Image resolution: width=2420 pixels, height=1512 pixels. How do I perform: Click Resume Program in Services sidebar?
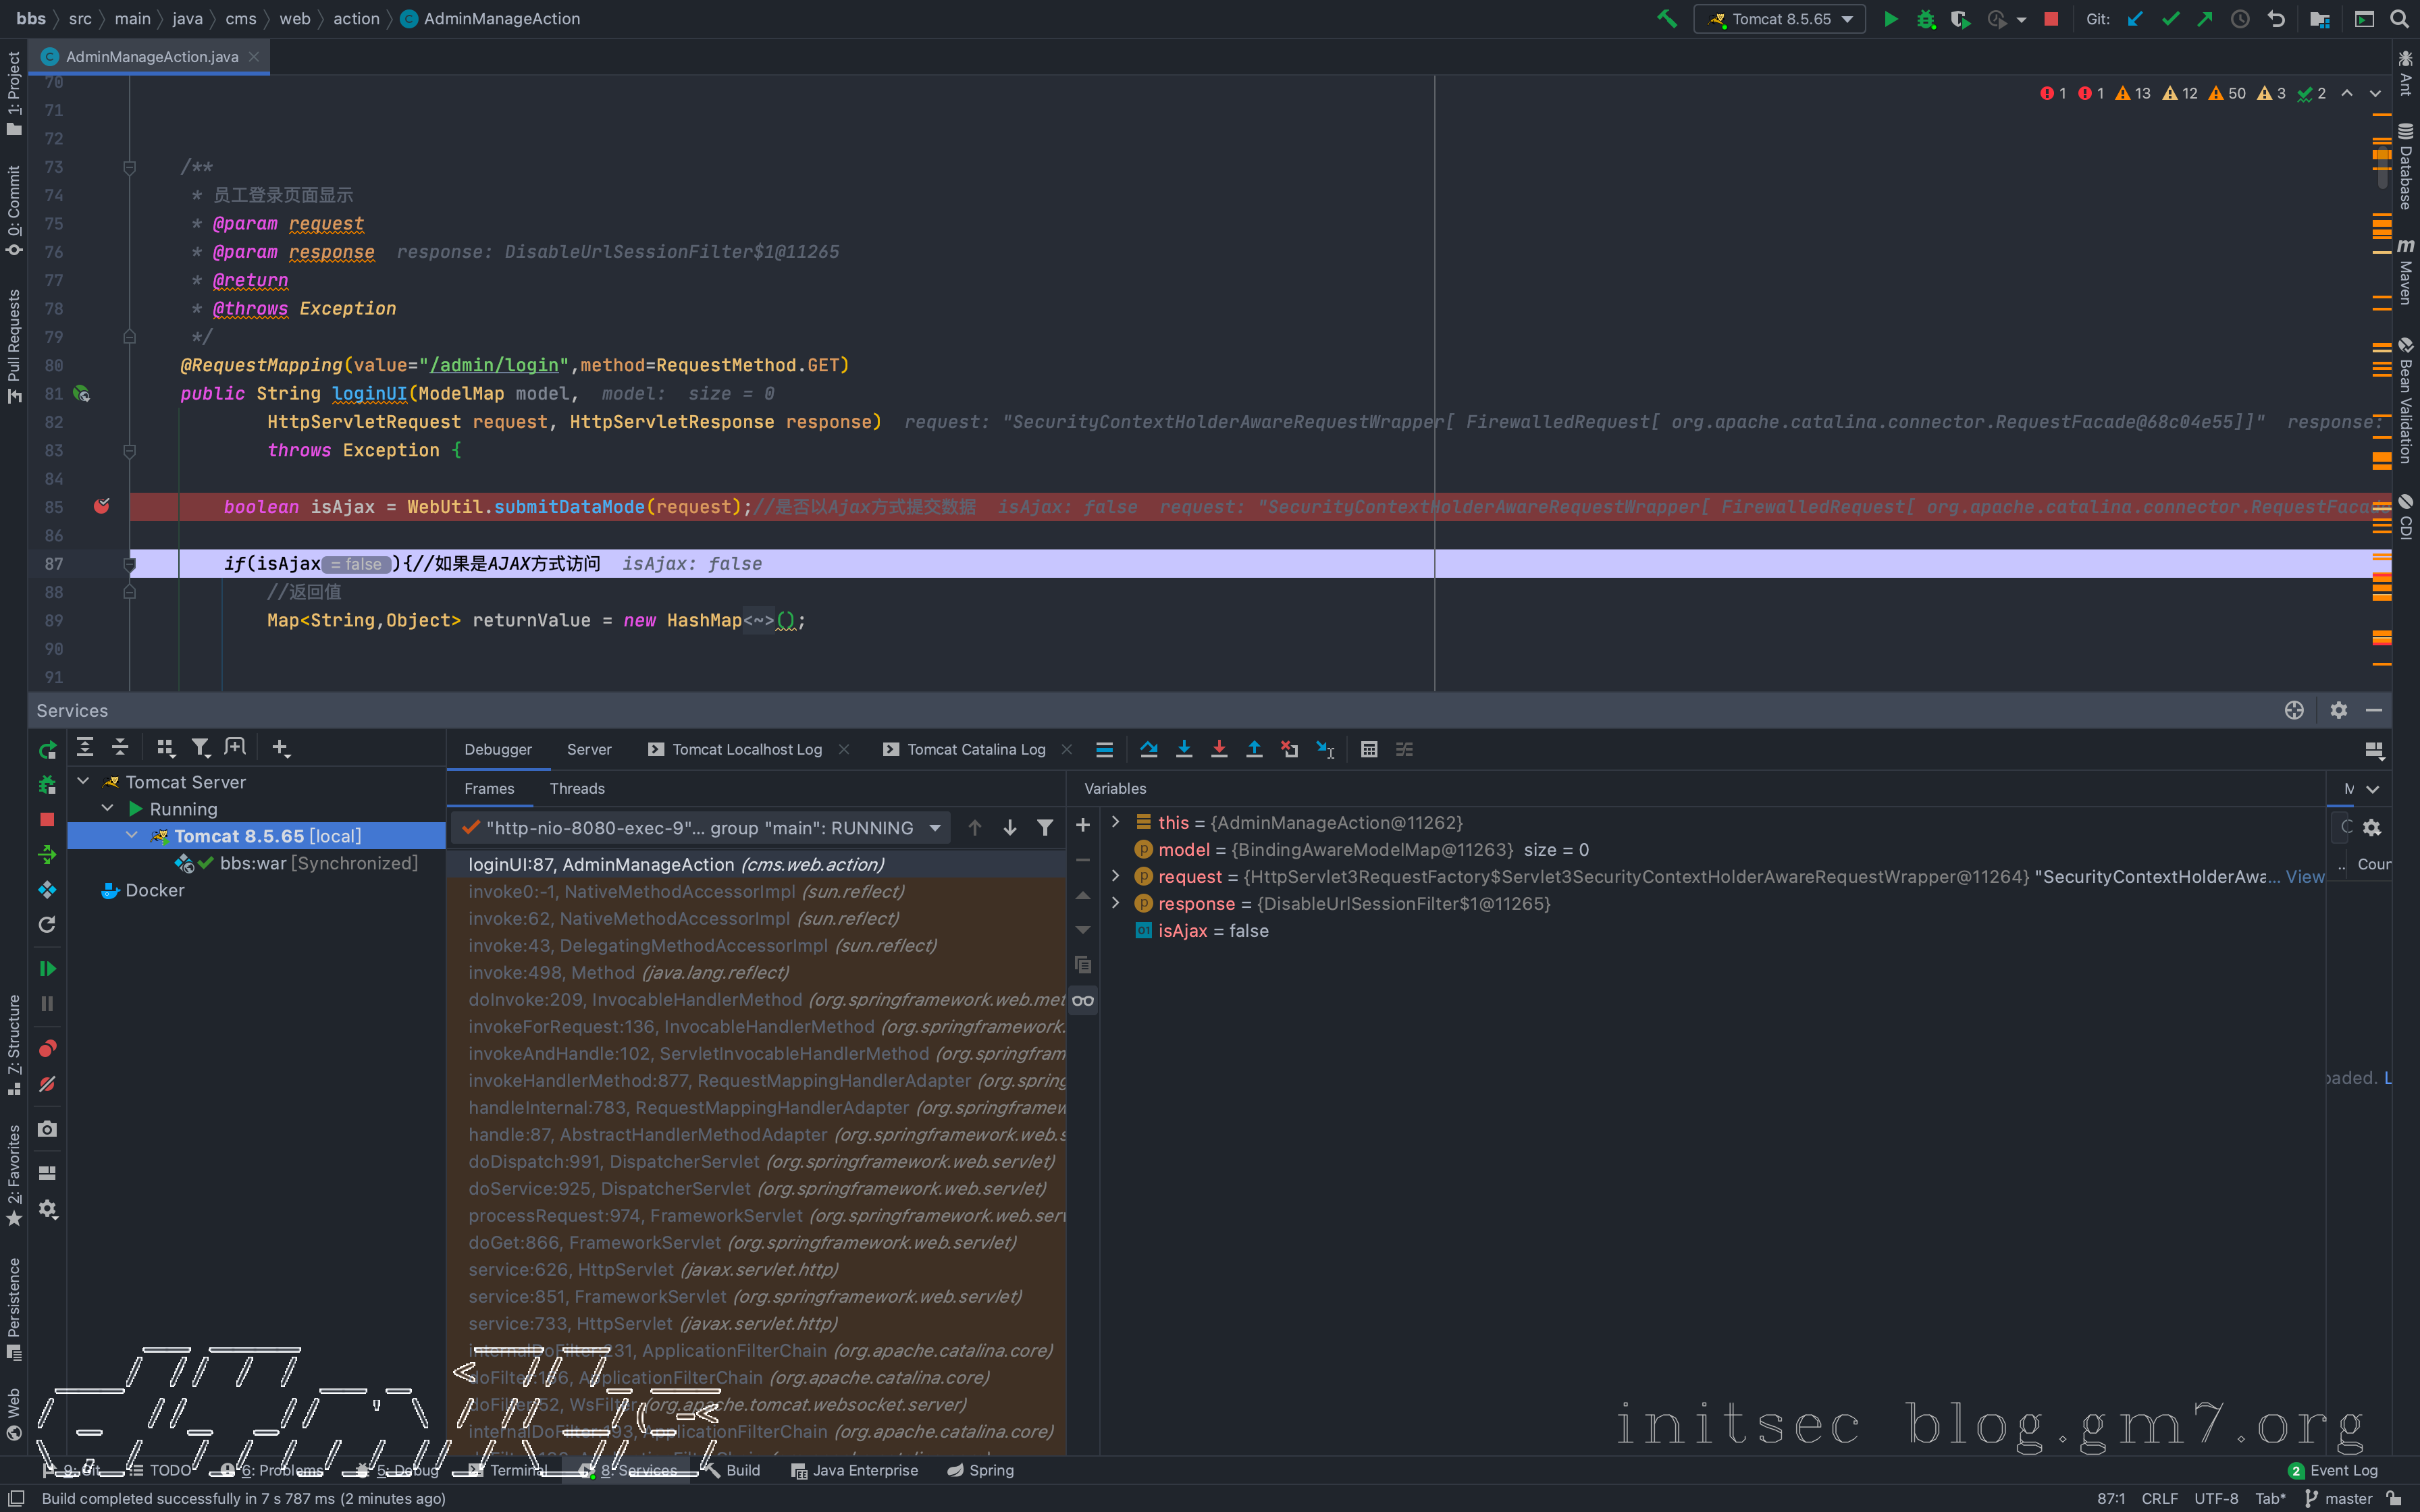coord(47,968)
